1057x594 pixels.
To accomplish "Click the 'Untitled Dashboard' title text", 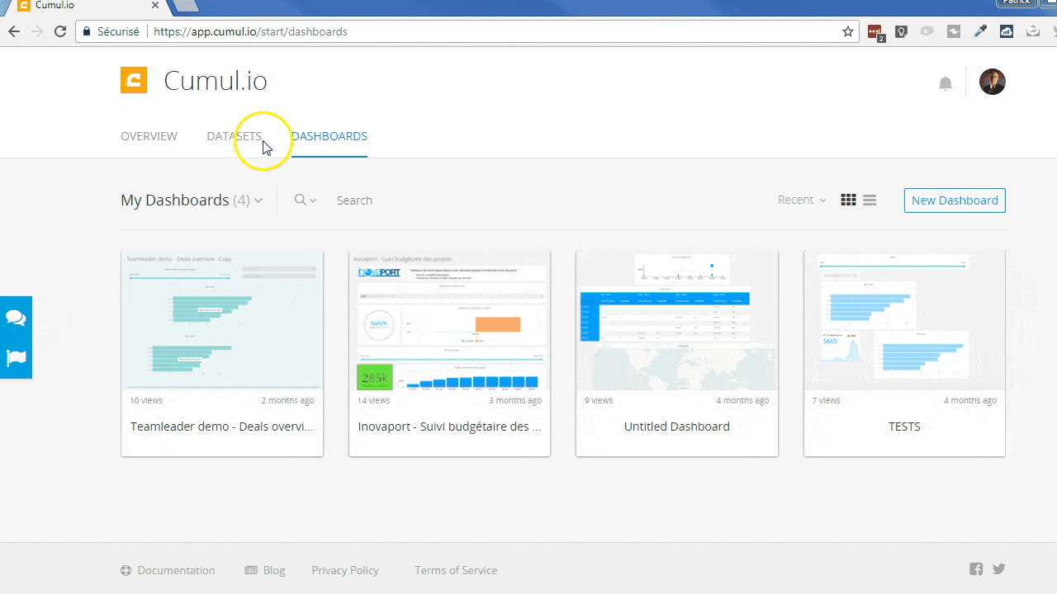I will coord(677,427).
